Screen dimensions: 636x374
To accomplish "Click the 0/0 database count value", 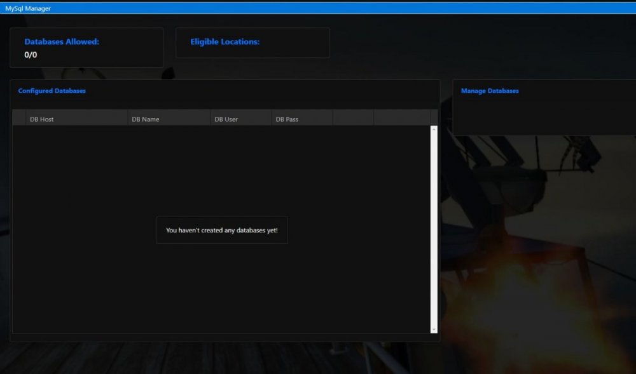I will coord(31,55).
